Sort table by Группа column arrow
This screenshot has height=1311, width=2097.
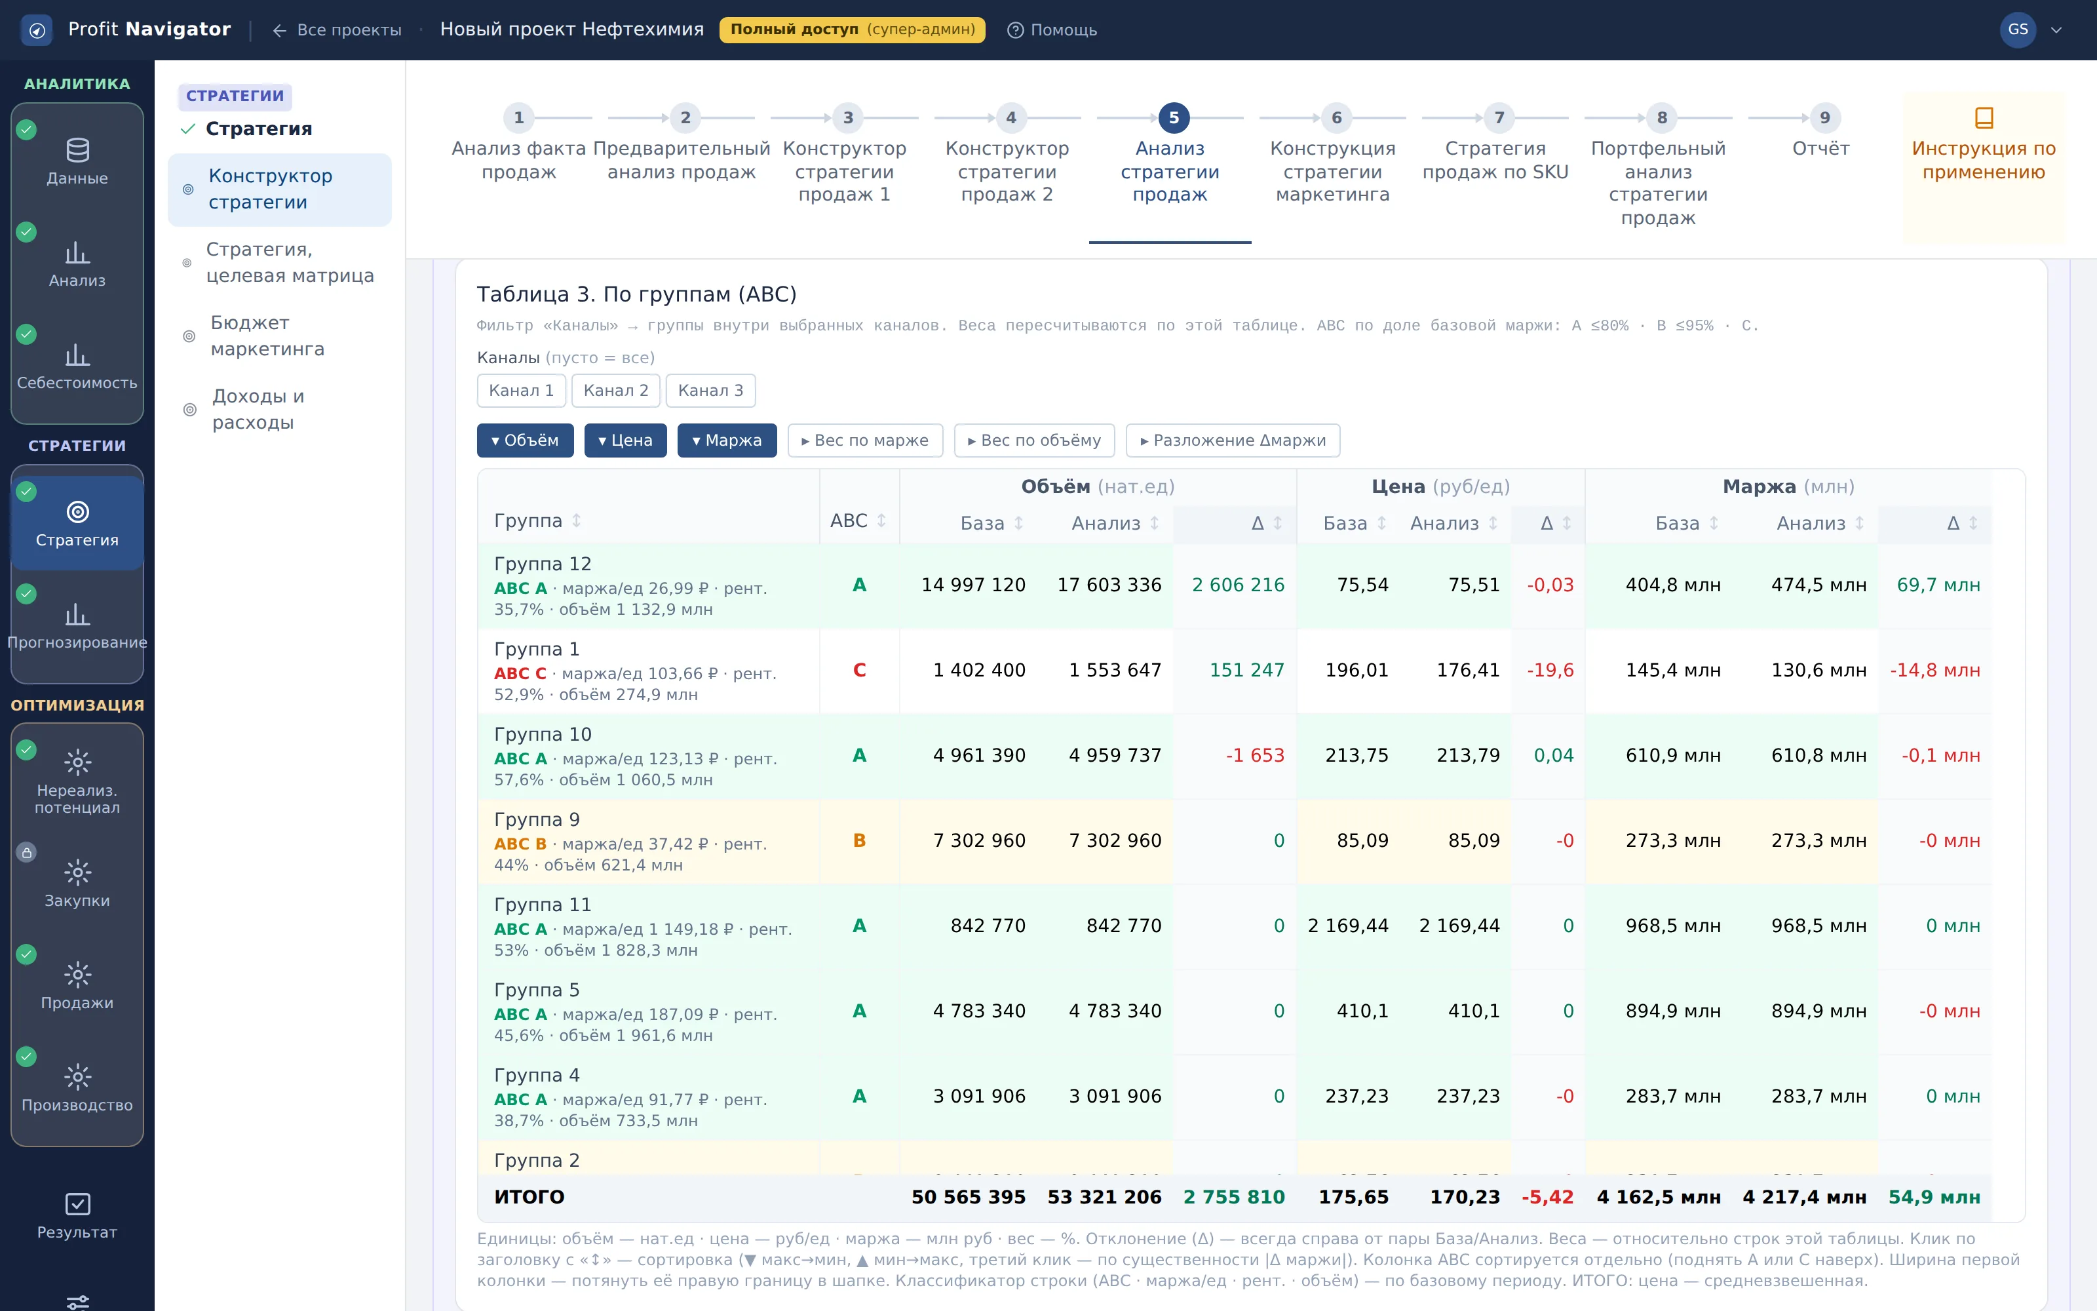pos(576,520)
